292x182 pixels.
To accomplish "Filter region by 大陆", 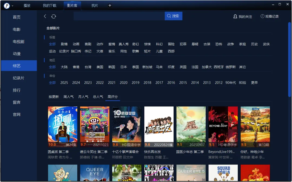I will point(64,67).
